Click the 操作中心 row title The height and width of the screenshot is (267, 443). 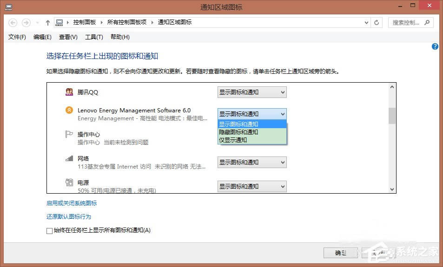pyautogui.click(x=89, y=134)
